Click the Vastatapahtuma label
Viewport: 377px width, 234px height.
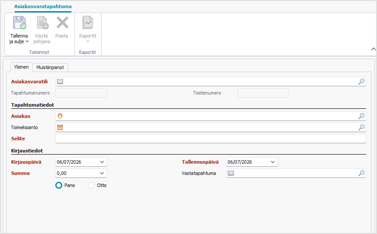click(199, 173)
